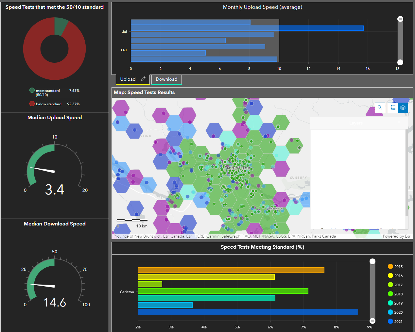Switch to the Download tab
Viewport: 415px width, 332px height.
coord(166,79)
